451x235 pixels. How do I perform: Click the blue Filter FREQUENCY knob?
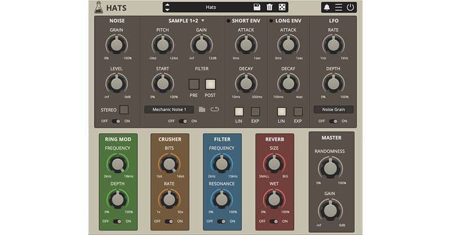point(222,164)
